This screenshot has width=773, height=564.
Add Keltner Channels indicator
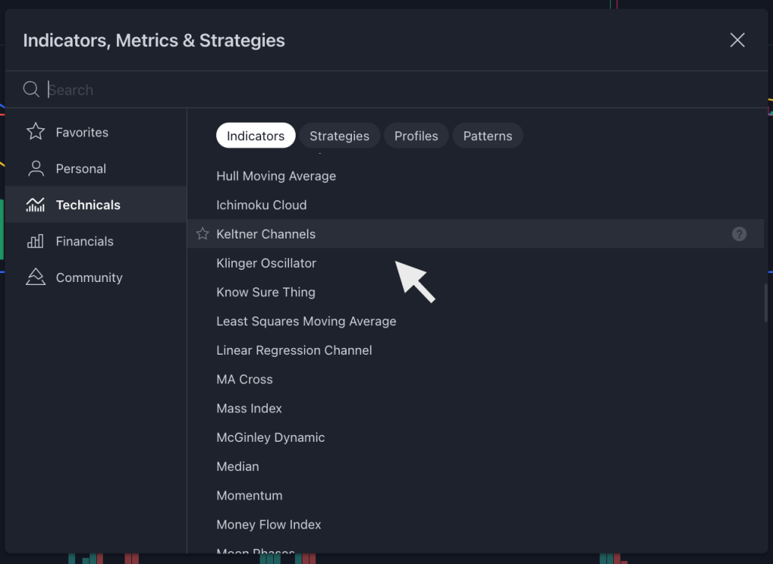(x=475, y=234)
